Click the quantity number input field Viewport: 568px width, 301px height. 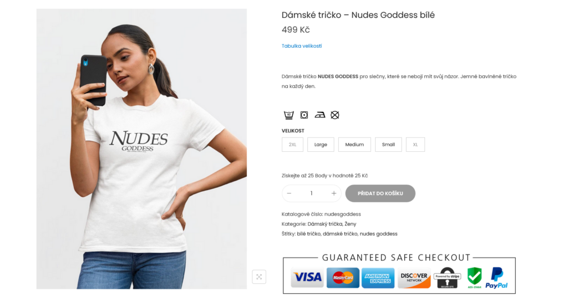[311, 193]
